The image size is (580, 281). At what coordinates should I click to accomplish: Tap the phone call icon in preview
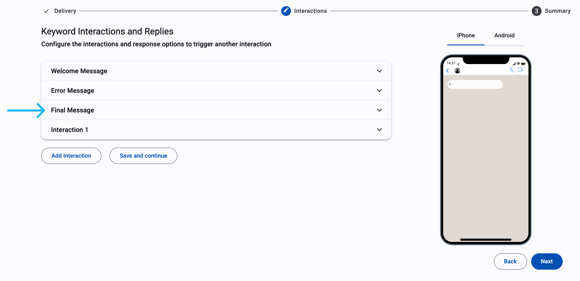512,70
